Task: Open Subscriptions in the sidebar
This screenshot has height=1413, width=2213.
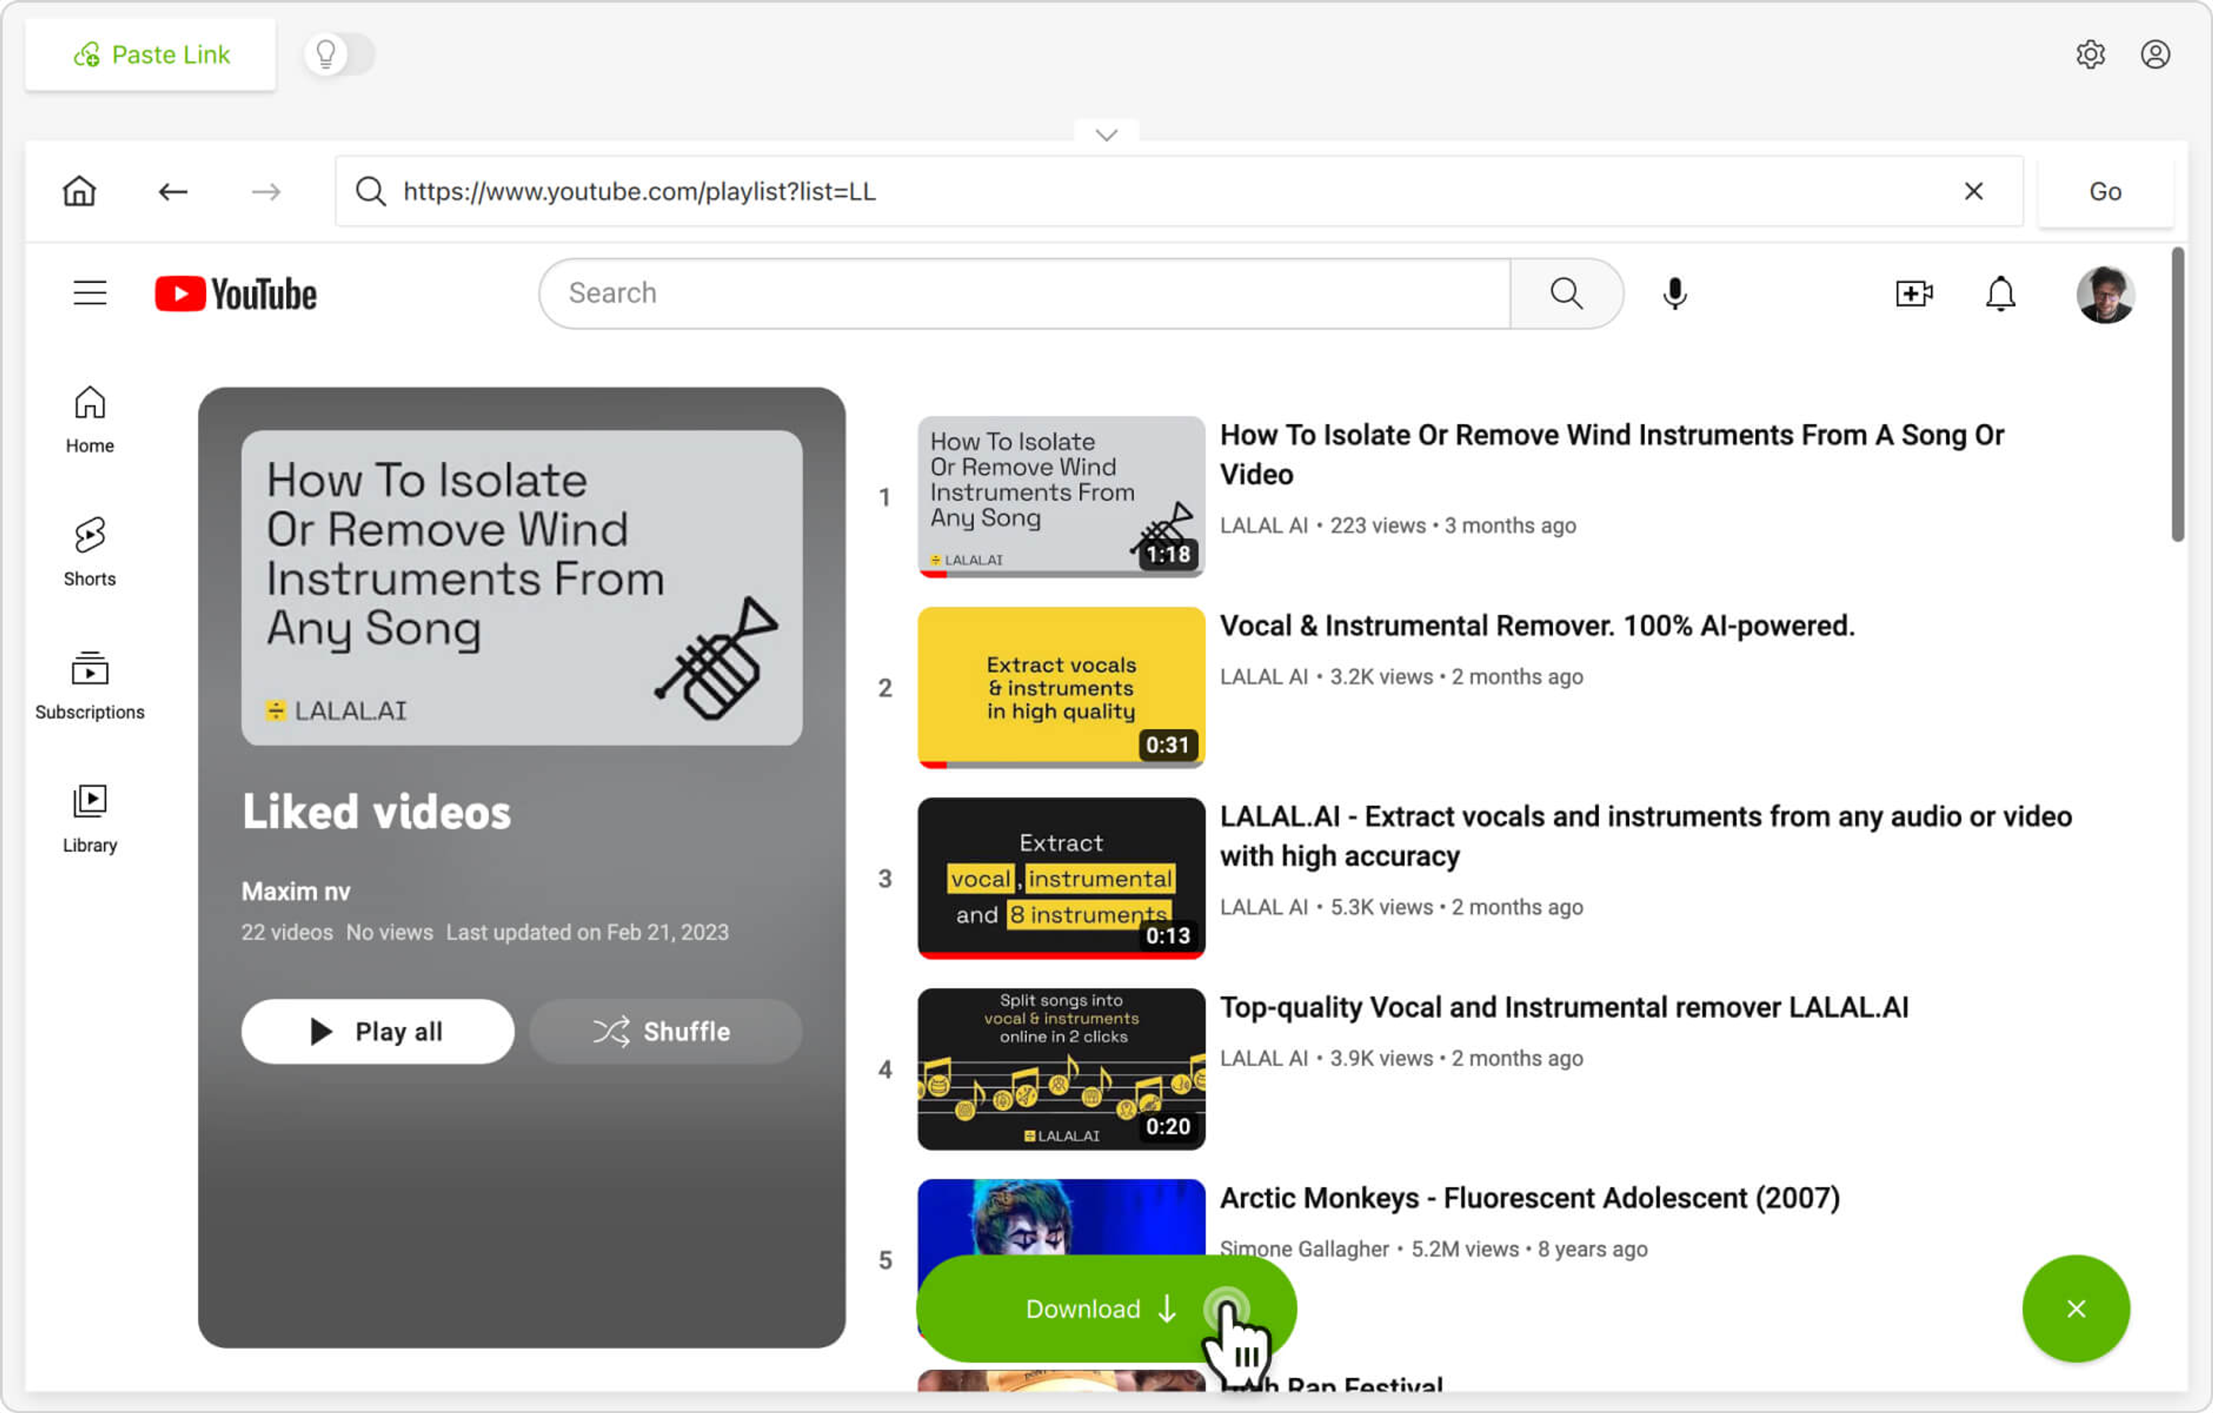Action: click(x=90, y=684)
